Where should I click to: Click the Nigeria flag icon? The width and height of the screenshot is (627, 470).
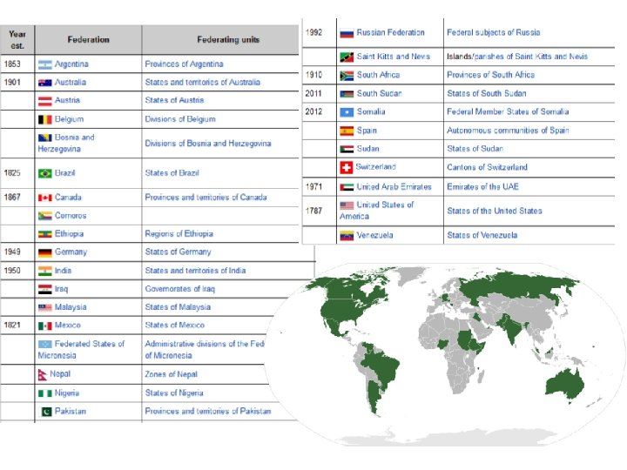(x=45, y=393)
